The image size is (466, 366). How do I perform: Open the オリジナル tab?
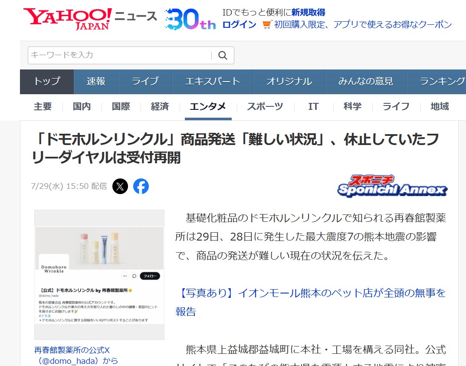(x=289, y=82)
